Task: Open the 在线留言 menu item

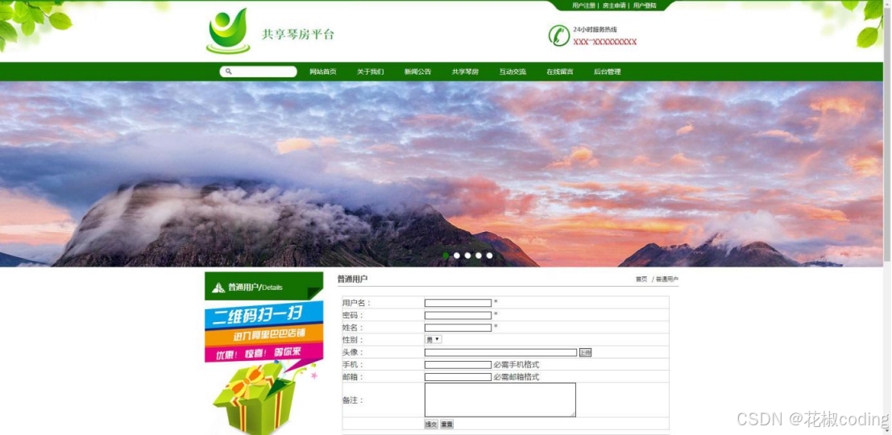Action: [560, 72]
